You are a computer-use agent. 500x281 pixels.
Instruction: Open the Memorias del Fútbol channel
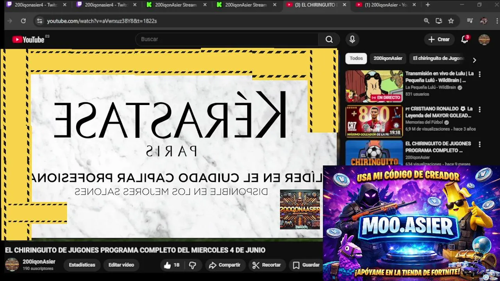[425, 123]
